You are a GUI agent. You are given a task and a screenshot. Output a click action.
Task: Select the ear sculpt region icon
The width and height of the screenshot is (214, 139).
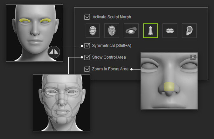pos(189,30)
